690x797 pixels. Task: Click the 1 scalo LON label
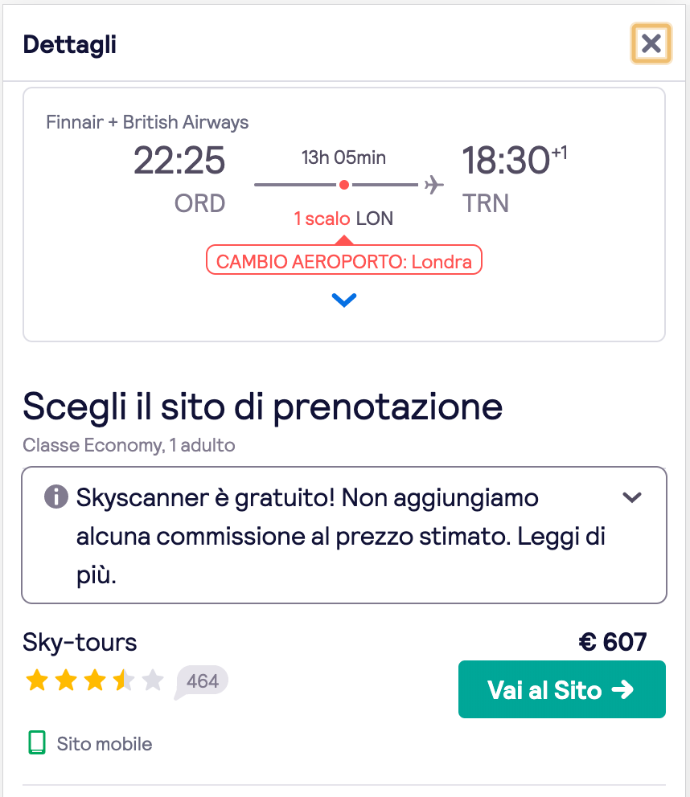click(x=343, y=219)
